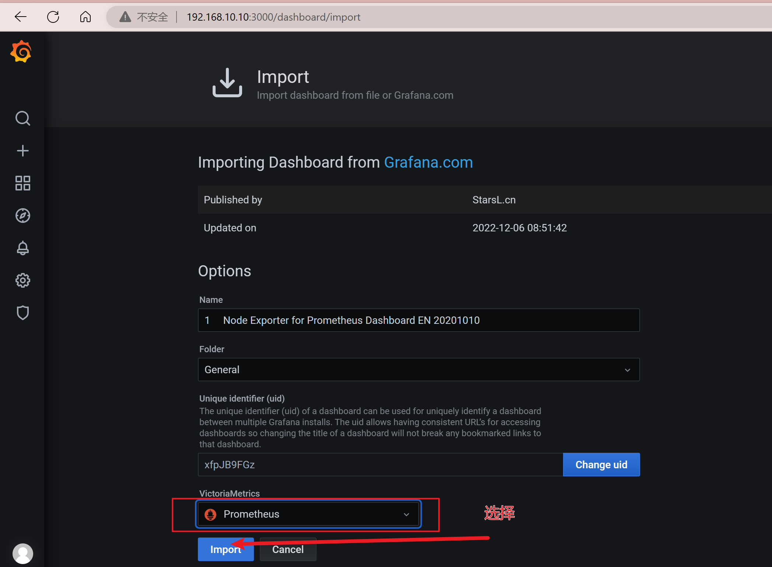Screen dimensions: 772x567
Task: Open the Create plus menu in sidebar
Action: (22, 151)
